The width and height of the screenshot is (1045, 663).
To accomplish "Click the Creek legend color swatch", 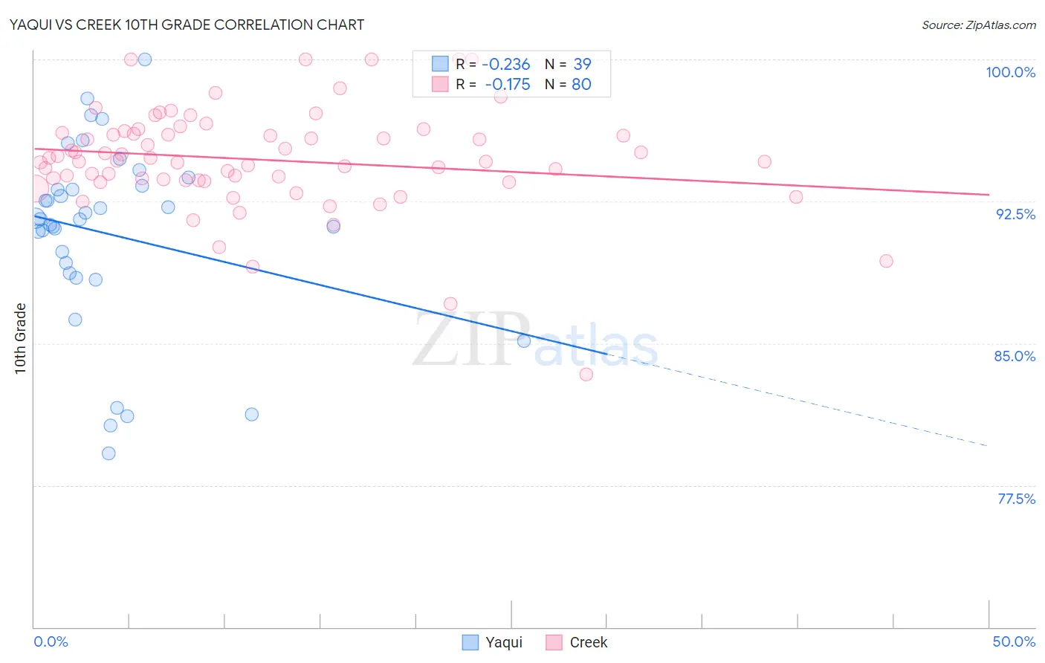I will (554, 642).
